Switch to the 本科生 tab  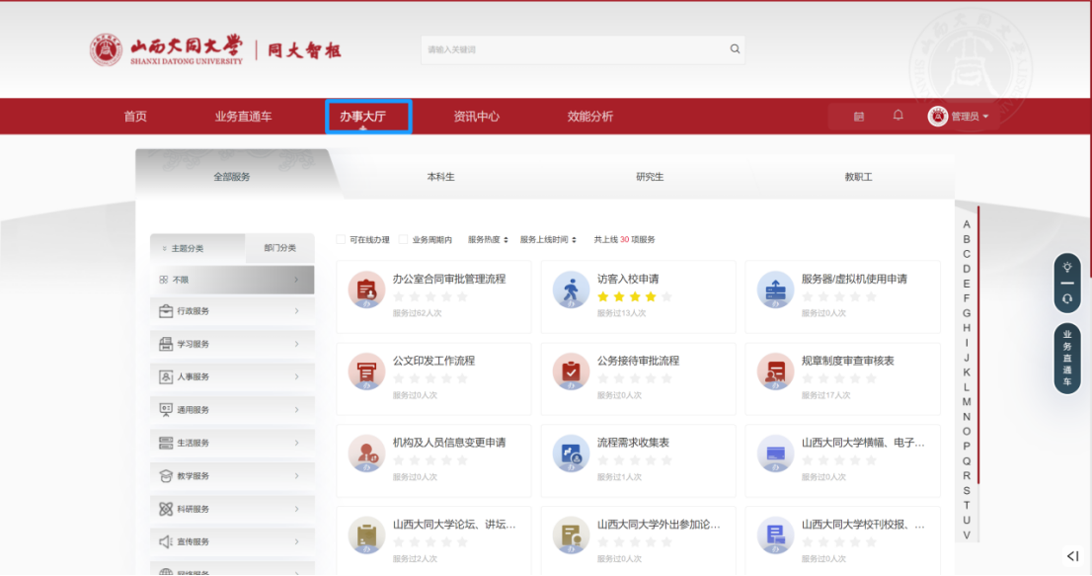tap(440, 177)
